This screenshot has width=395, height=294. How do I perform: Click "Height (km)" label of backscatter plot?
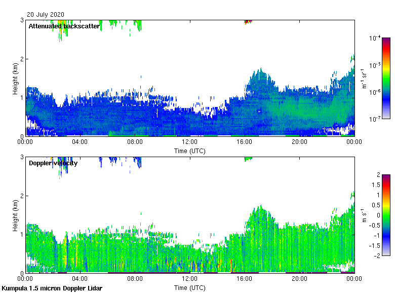pos(16,78)
